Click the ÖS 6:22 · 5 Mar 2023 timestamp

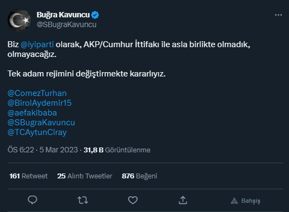click(43, 150)
